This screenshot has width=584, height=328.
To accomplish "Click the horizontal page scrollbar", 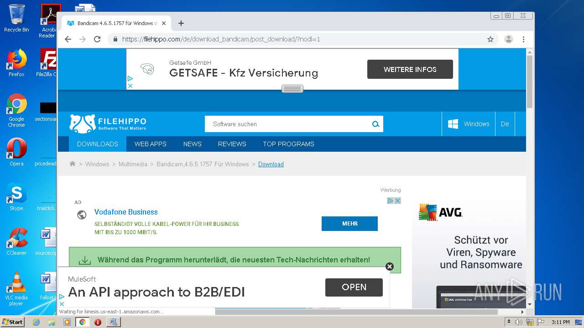I will 356,312.
